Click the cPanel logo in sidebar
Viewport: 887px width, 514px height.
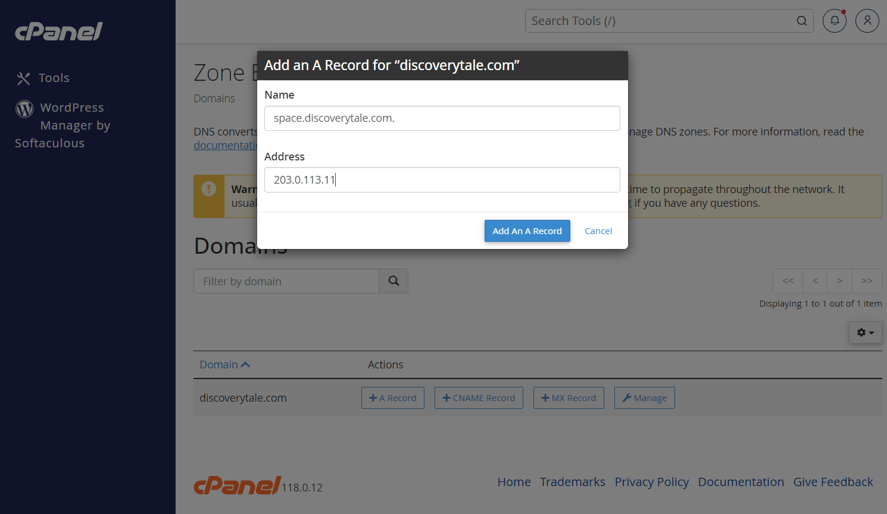point(59,31)
